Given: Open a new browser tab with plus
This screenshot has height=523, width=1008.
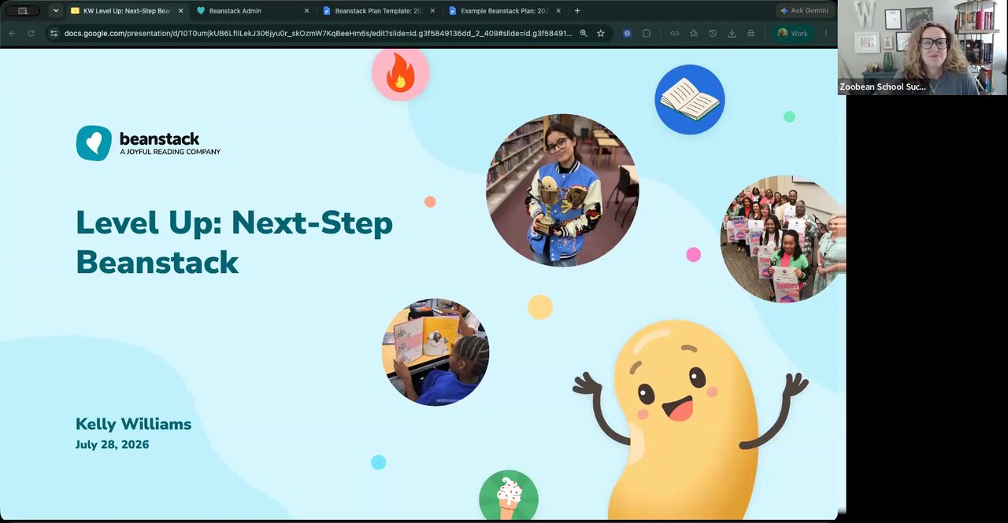Looking at the screenshot, I should [577, 11].
